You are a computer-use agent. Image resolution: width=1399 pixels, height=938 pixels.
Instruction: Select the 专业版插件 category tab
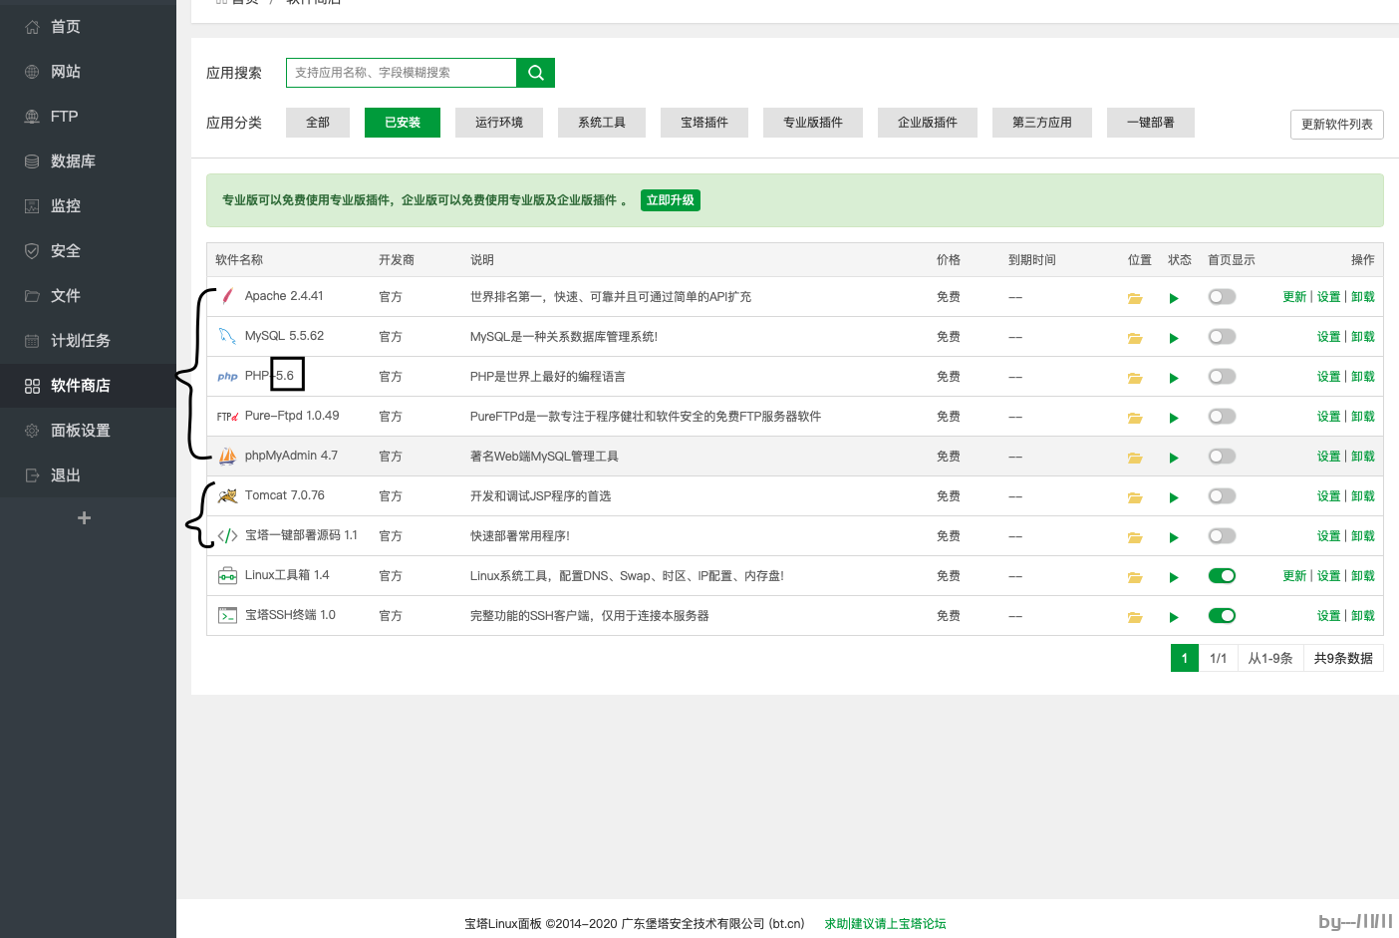pos(813,123)
